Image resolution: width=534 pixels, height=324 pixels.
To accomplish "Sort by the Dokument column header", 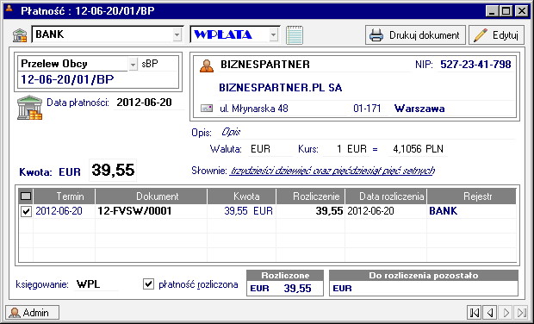I will pos(151,196).
